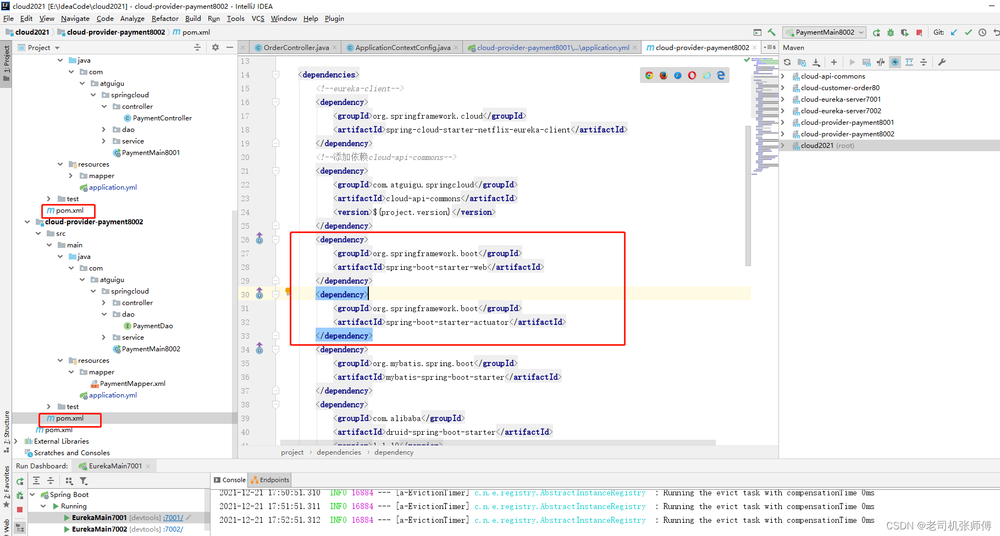Close the EurekaMain7001 Run Dashboard tab

click(x=148, y=466)
